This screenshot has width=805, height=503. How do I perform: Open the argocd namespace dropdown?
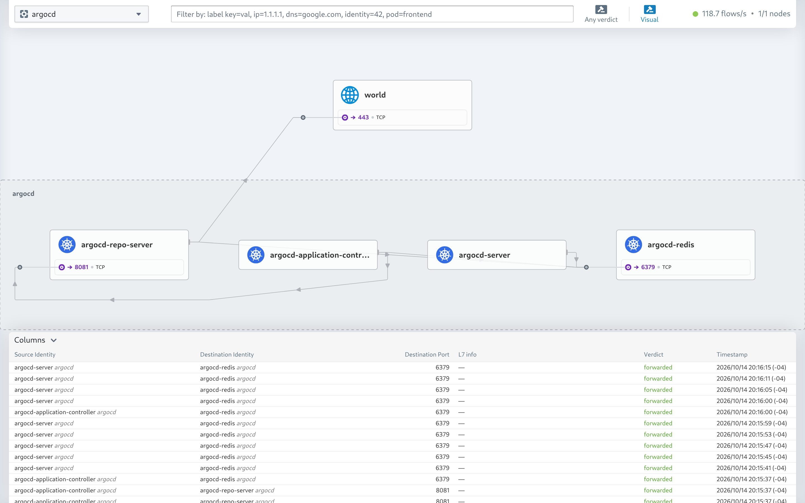pos(82,14)
